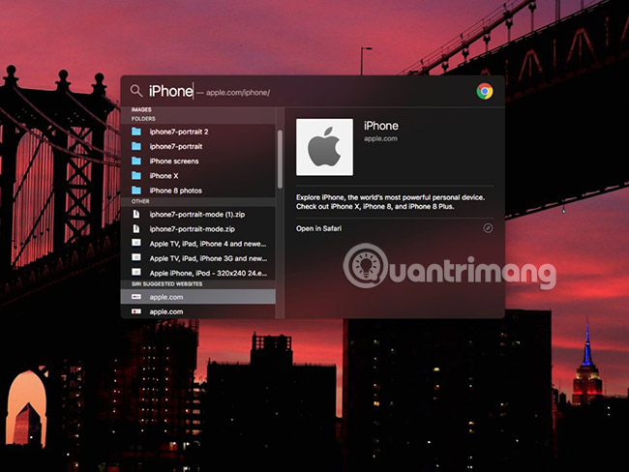This screenshot has width=629, height=472.
Task: Click the Apple logo preview thumbnail
Action: [x=324, y=147]
